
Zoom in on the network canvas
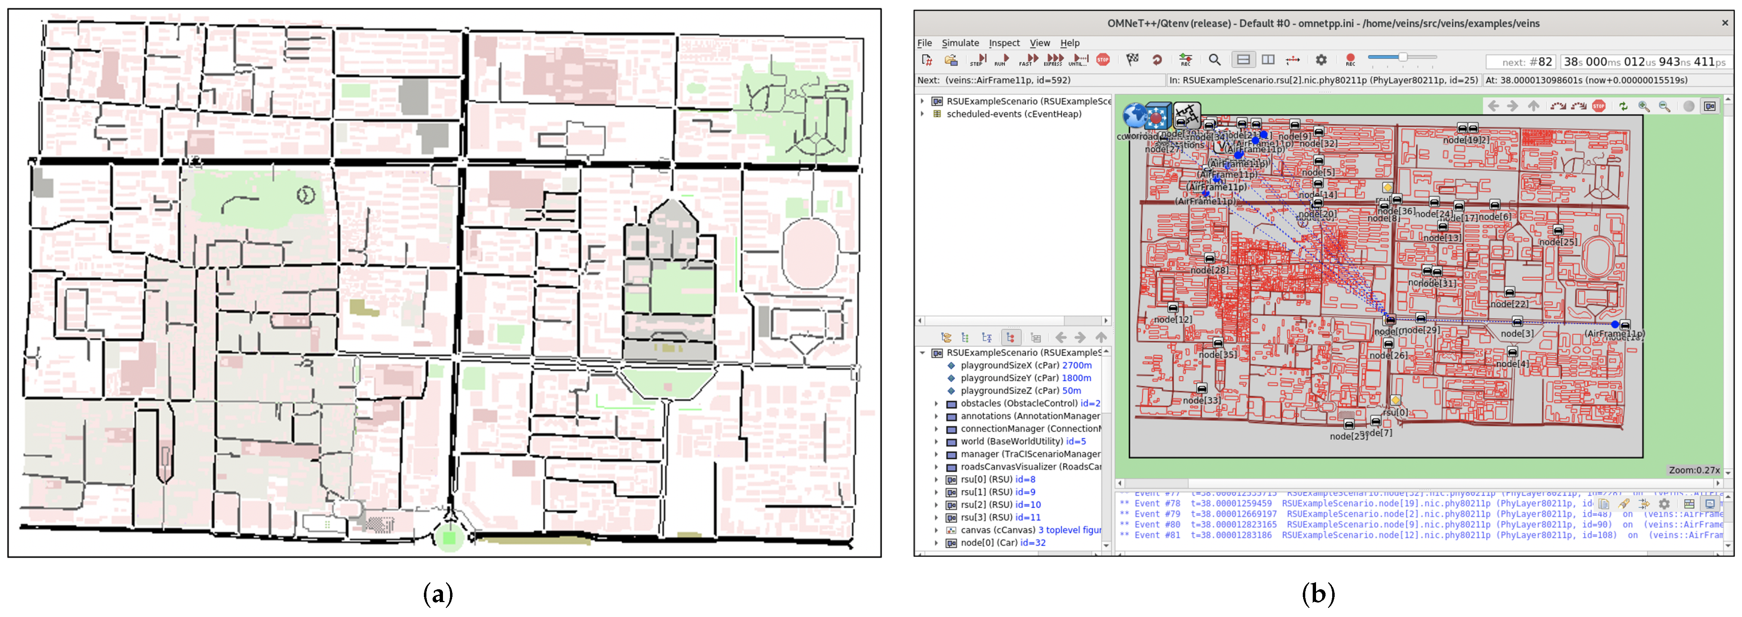(1644, 106)
